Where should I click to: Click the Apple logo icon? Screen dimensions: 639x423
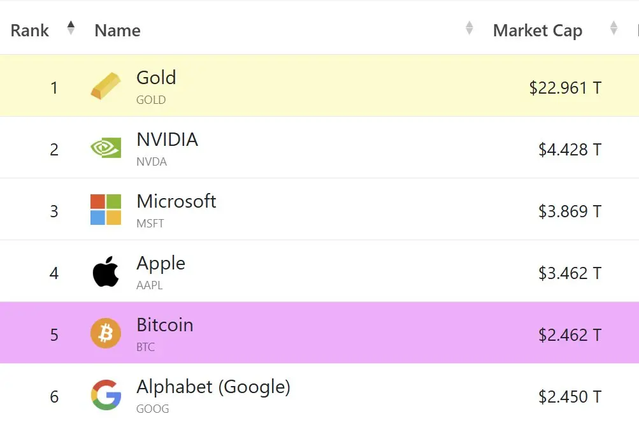click(106, 271)
